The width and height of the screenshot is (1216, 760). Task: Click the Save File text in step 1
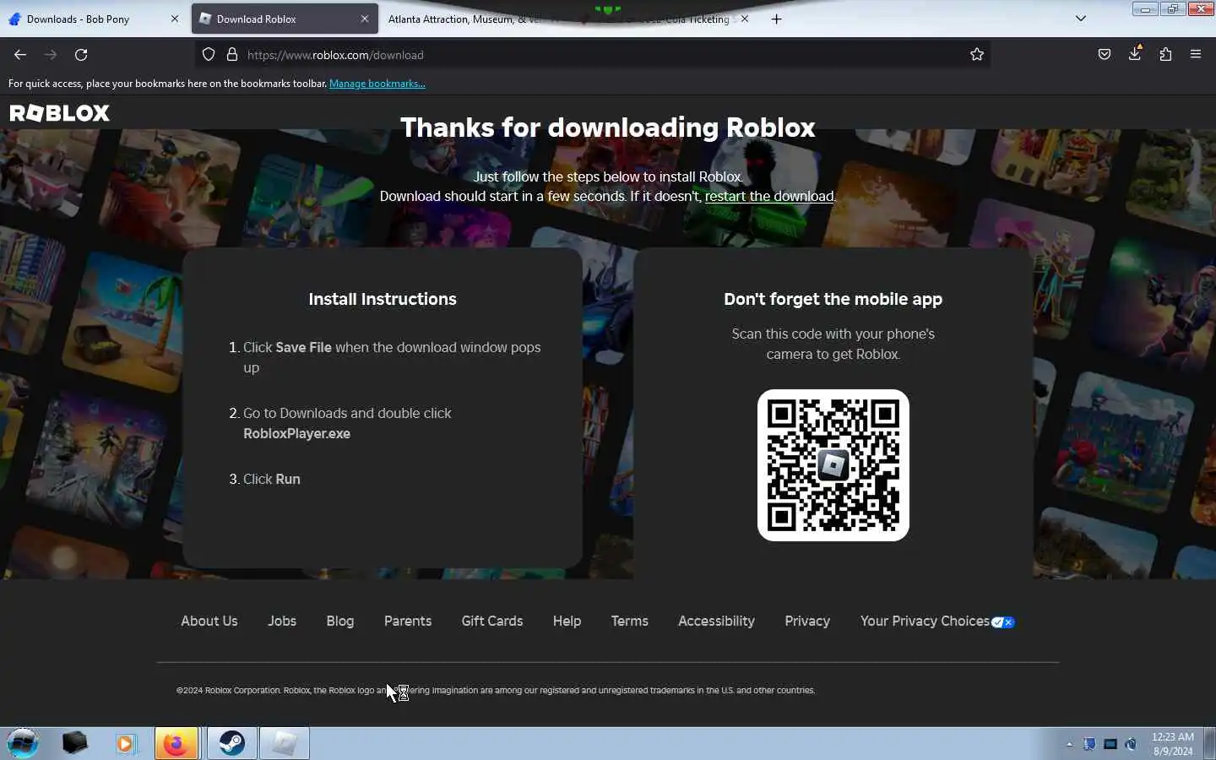pyautogui.click(x=304, y=347)
